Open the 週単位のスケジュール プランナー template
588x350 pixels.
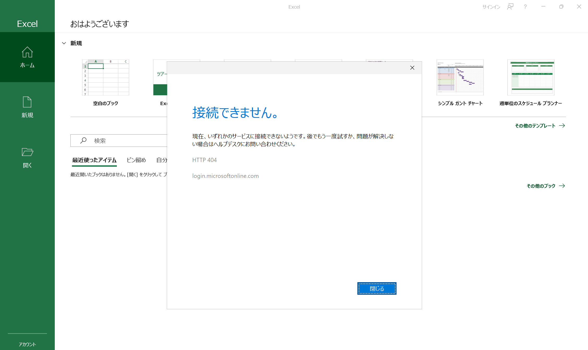(x=531, y=78)
